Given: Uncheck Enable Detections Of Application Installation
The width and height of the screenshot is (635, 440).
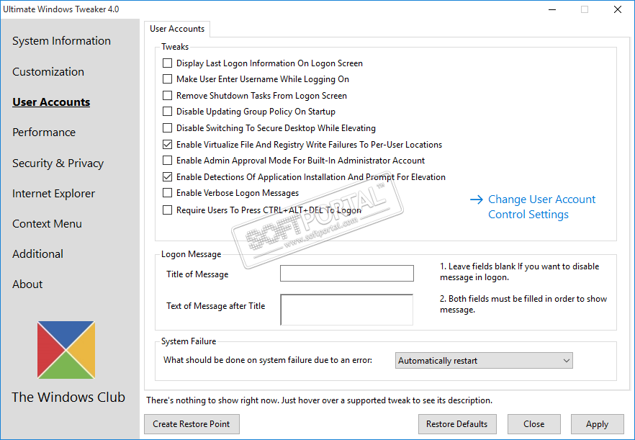Looking at the screenshot, I should click(x=167, y=177).
